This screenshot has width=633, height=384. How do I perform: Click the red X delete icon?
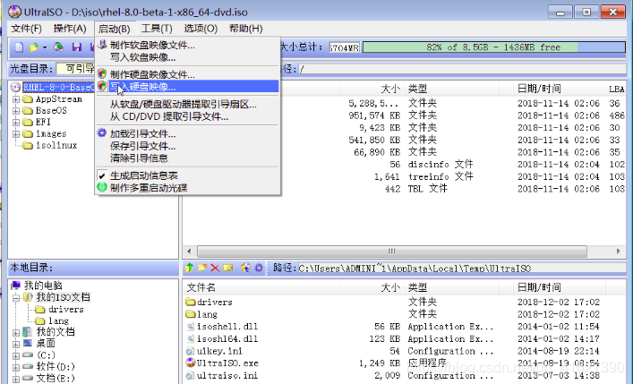point(215,268)
